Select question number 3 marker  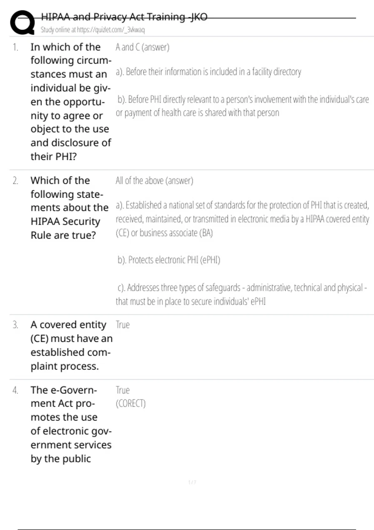point(15,325)
